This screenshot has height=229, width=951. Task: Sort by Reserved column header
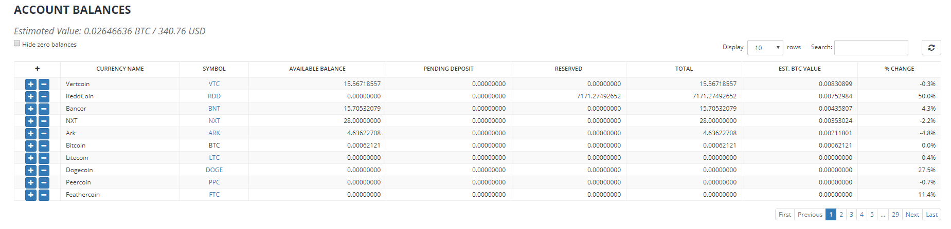(568, 69)
